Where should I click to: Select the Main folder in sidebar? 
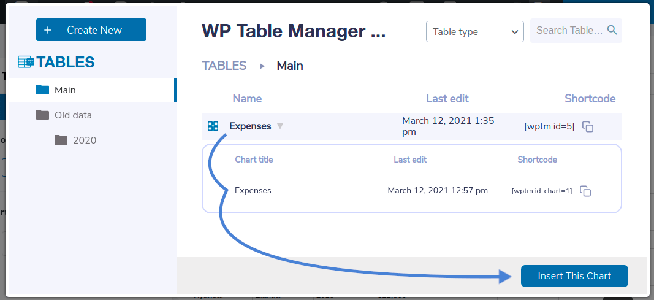(x=65, y=90)
